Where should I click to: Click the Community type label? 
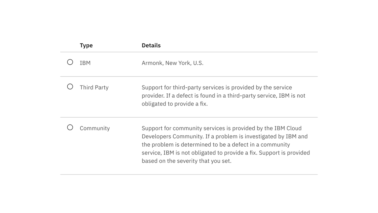95,128
